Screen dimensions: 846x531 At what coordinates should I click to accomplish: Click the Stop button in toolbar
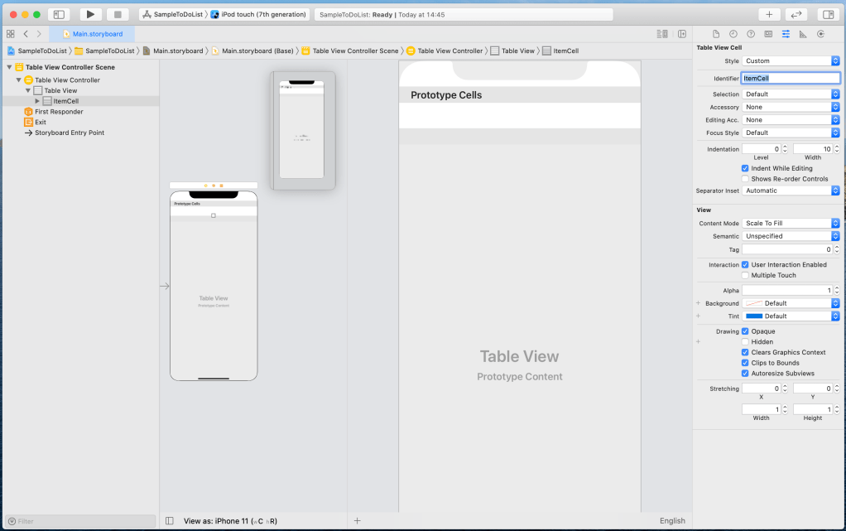point(117,14)
